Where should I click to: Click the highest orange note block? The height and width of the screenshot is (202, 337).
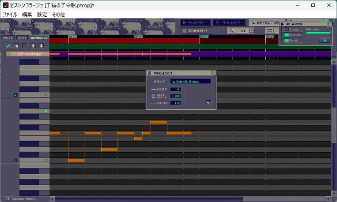[158, 122]
